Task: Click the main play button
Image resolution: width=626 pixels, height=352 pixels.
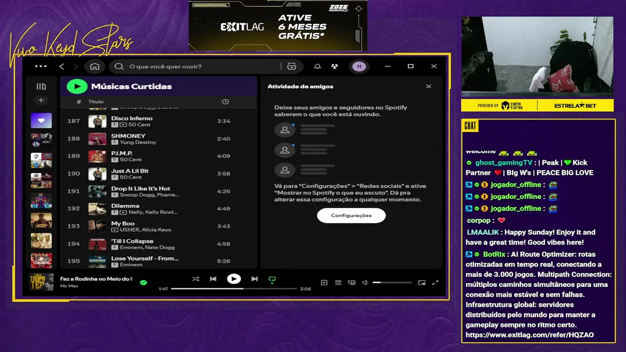Action: (234, 279)
